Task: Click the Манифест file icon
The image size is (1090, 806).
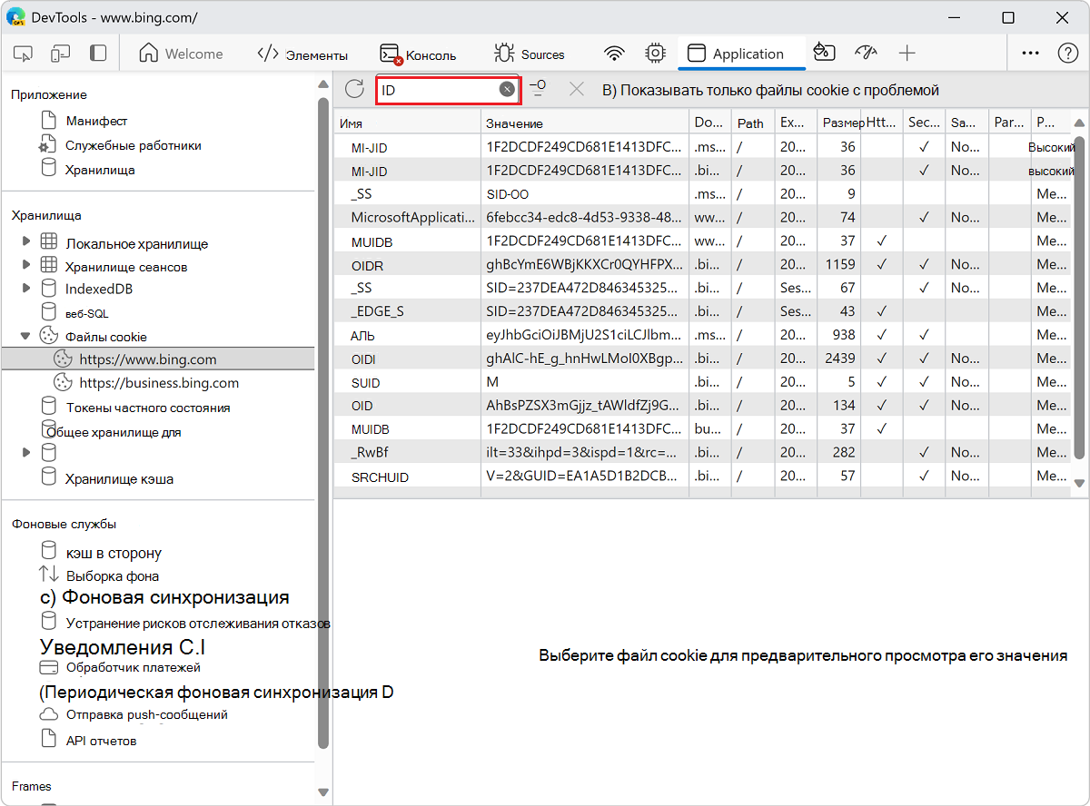Action: tap(48, 121)
